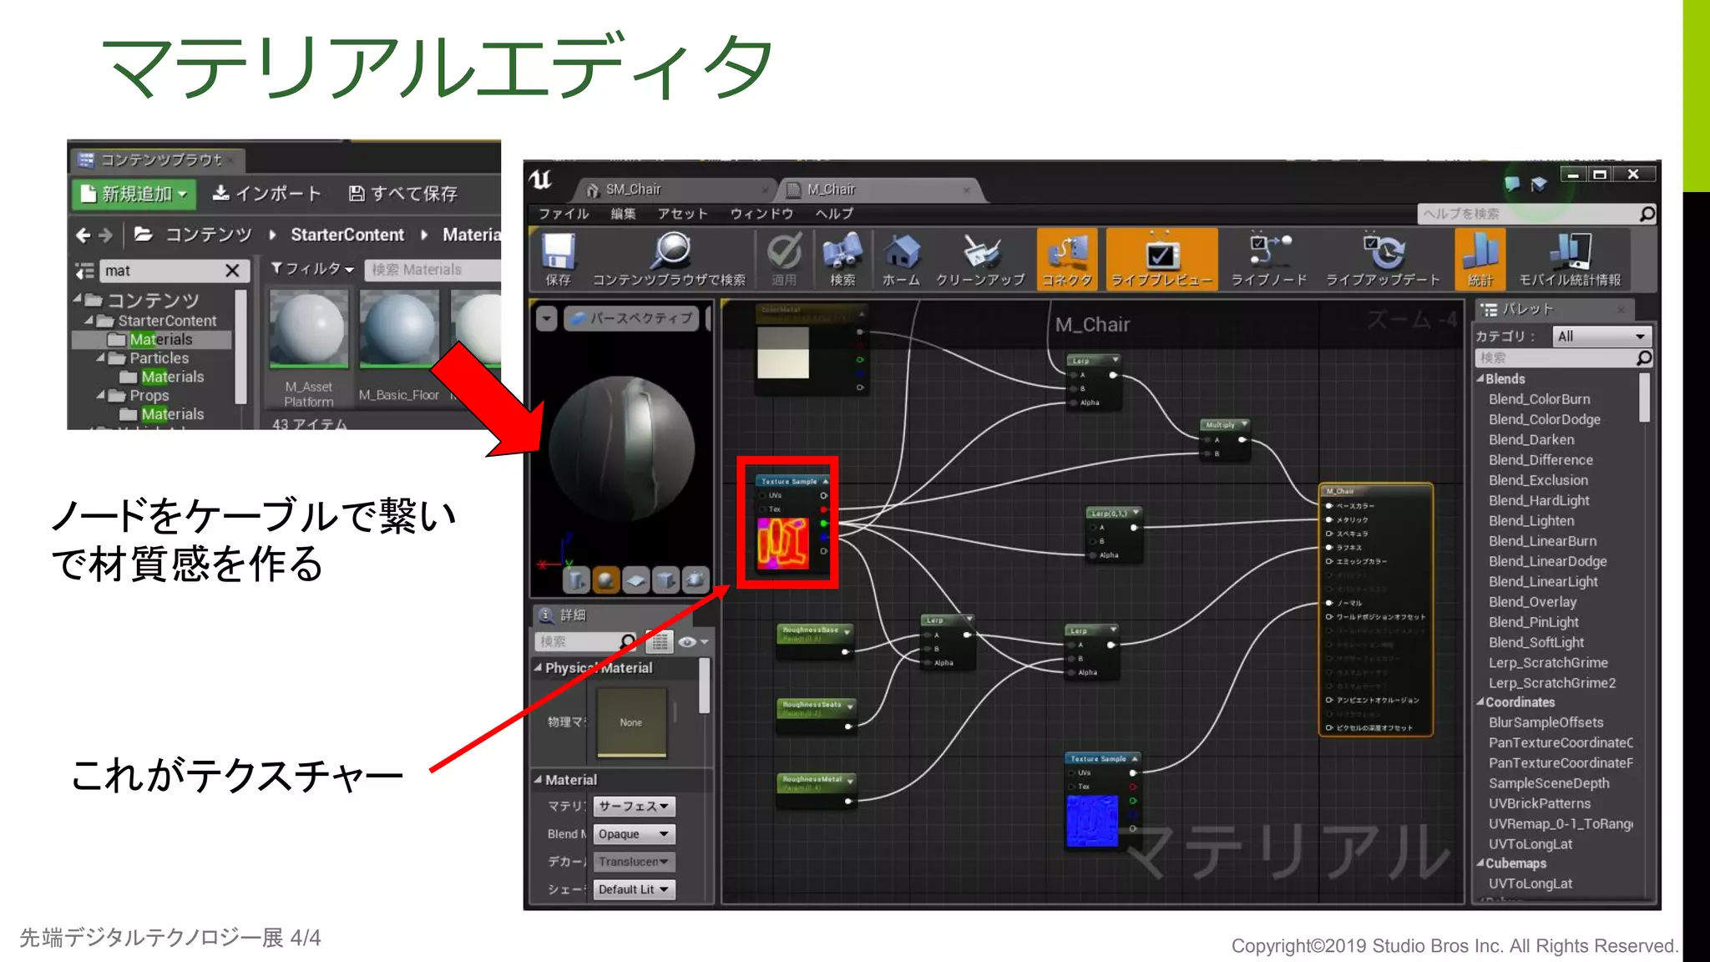Image resolution: width=1710 pixels, height=962 pixels.
Task: Click the details panel search field
Action: click(586, 641)
